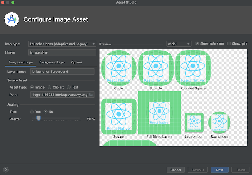
Task: Switch to the Background Layer tab
Action: point(52,62)
